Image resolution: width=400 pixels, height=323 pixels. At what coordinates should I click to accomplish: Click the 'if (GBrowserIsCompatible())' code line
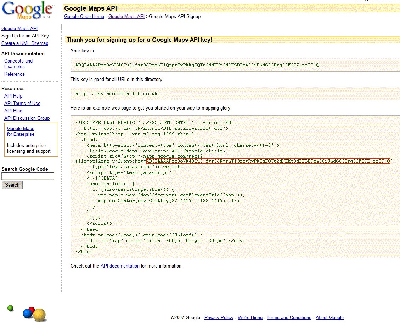click(x=134, y=189)
